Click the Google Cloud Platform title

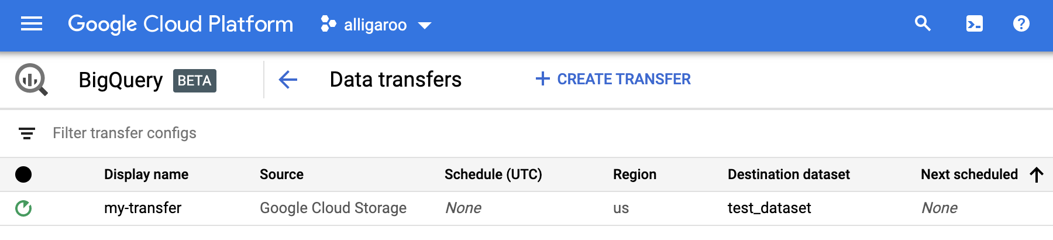[180, 24]
